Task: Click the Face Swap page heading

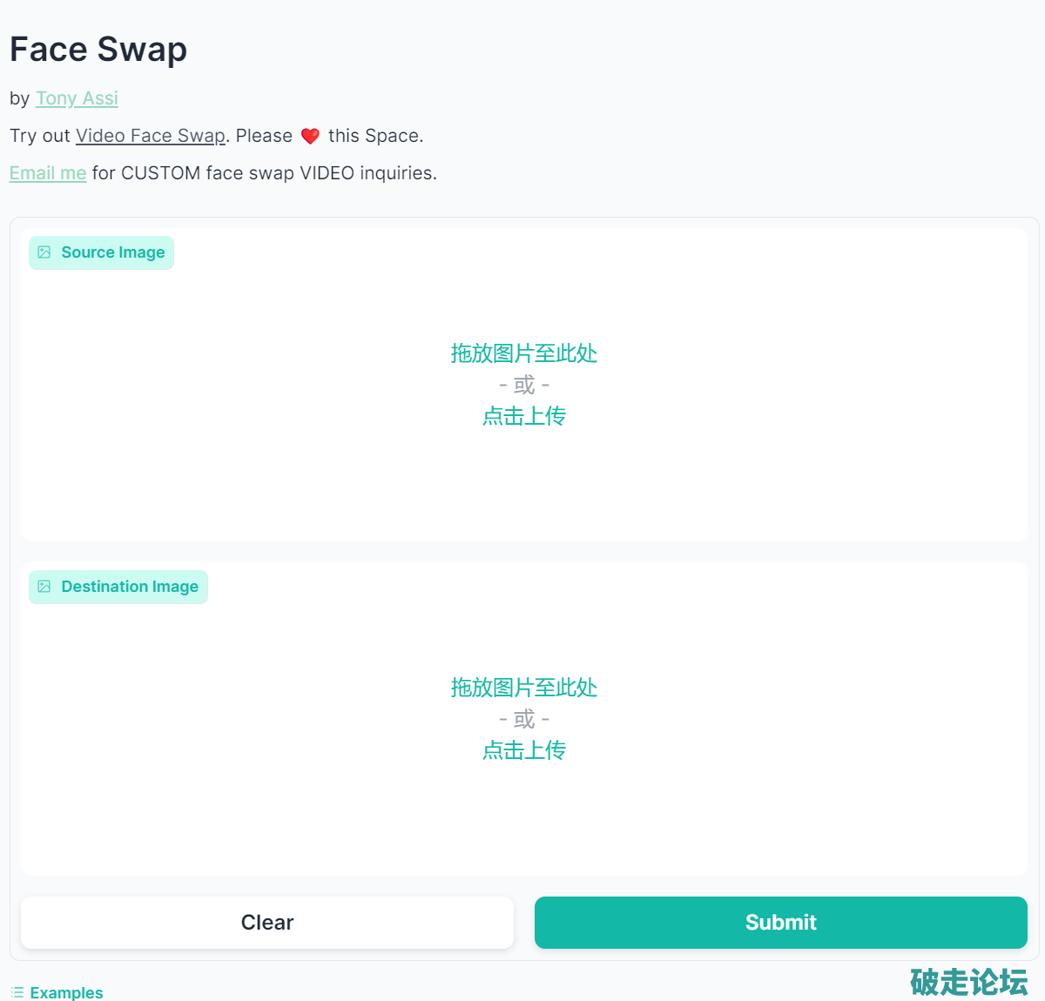Action: tap(98, 50)
